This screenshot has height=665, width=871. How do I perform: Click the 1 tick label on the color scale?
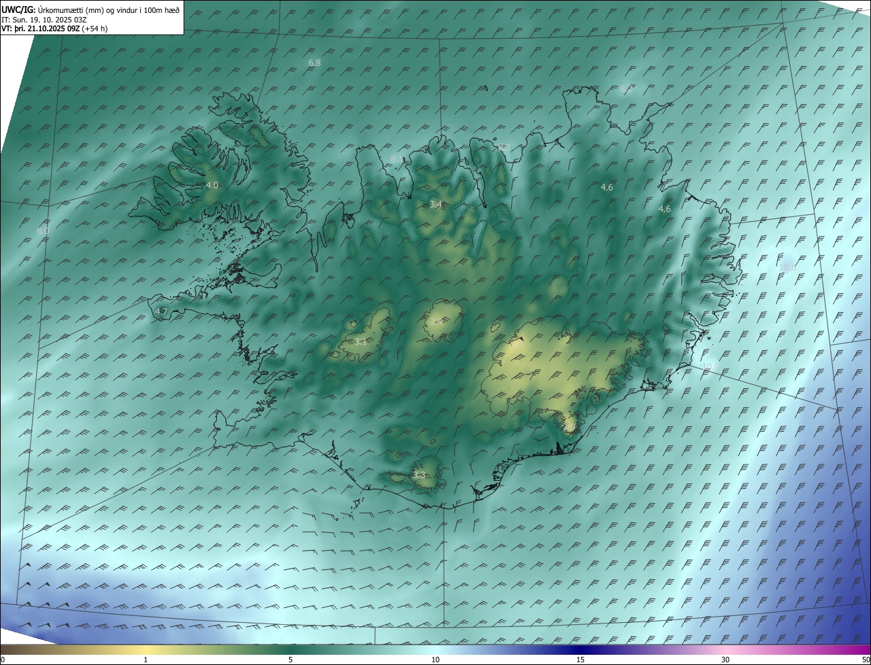[146, 660]
